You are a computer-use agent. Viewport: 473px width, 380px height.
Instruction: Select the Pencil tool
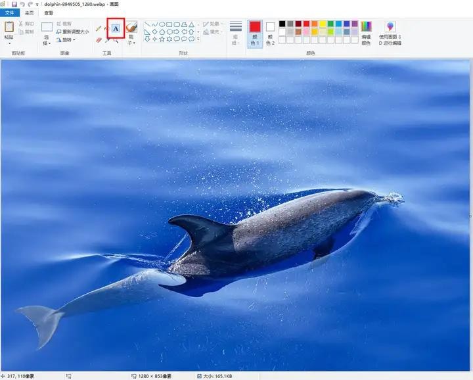pos(99,28)
